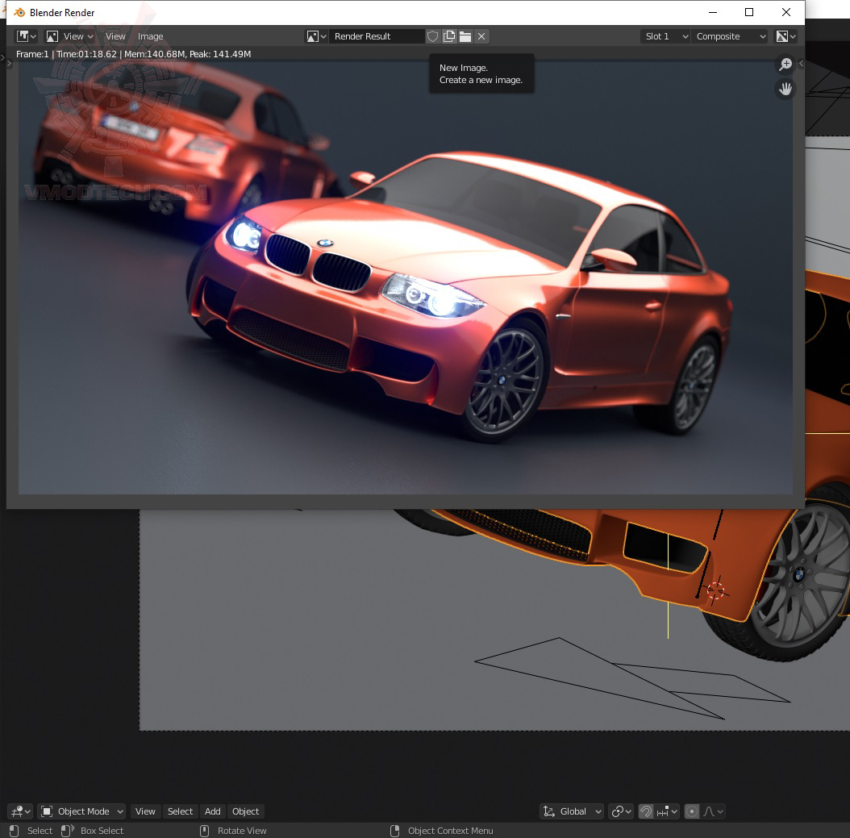
Task: Click the Blender logo in the title bar
Action: click(19, 12)
